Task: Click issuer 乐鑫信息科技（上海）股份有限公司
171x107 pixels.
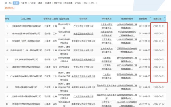Action: pos(26,50)
